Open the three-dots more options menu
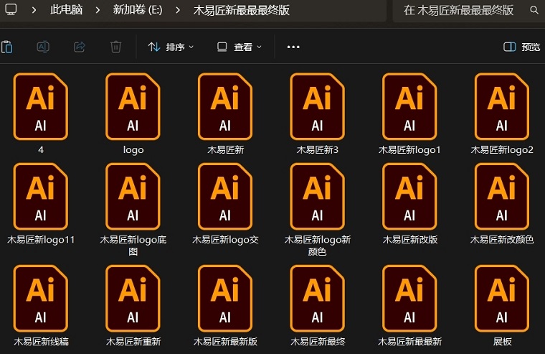The height and width of the screenshot is (354, 545). click(x=293, y=47)
